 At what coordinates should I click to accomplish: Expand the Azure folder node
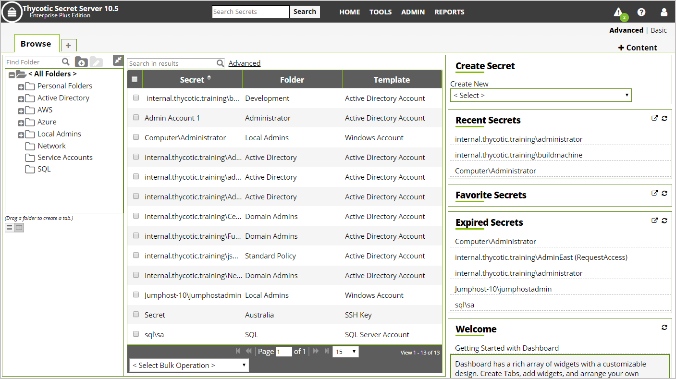point(21,123)
